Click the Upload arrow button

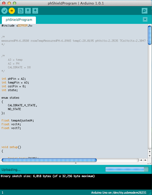click(x=12, y=11)
